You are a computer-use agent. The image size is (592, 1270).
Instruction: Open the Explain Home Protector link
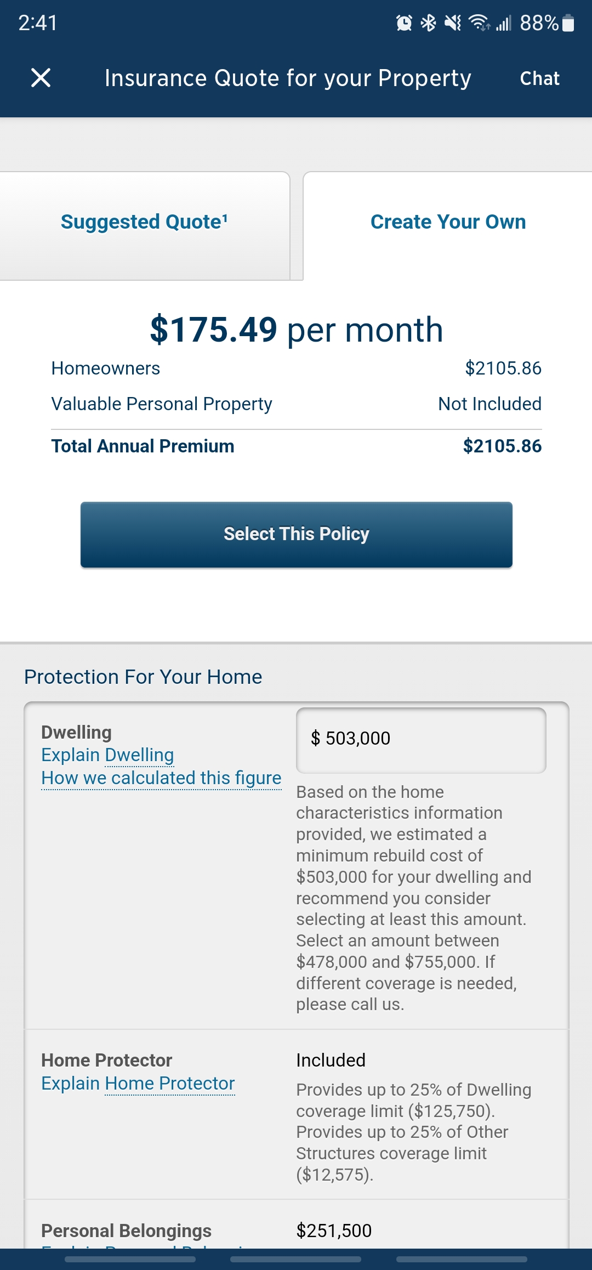pyautogui.click(x=138, y=1084)
